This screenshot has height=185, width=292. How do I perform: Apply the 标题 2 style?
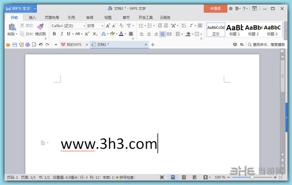[253, 30]
